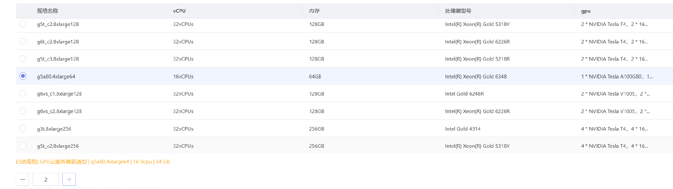
Task: Click the gpu column header
Action: (586, 11)
